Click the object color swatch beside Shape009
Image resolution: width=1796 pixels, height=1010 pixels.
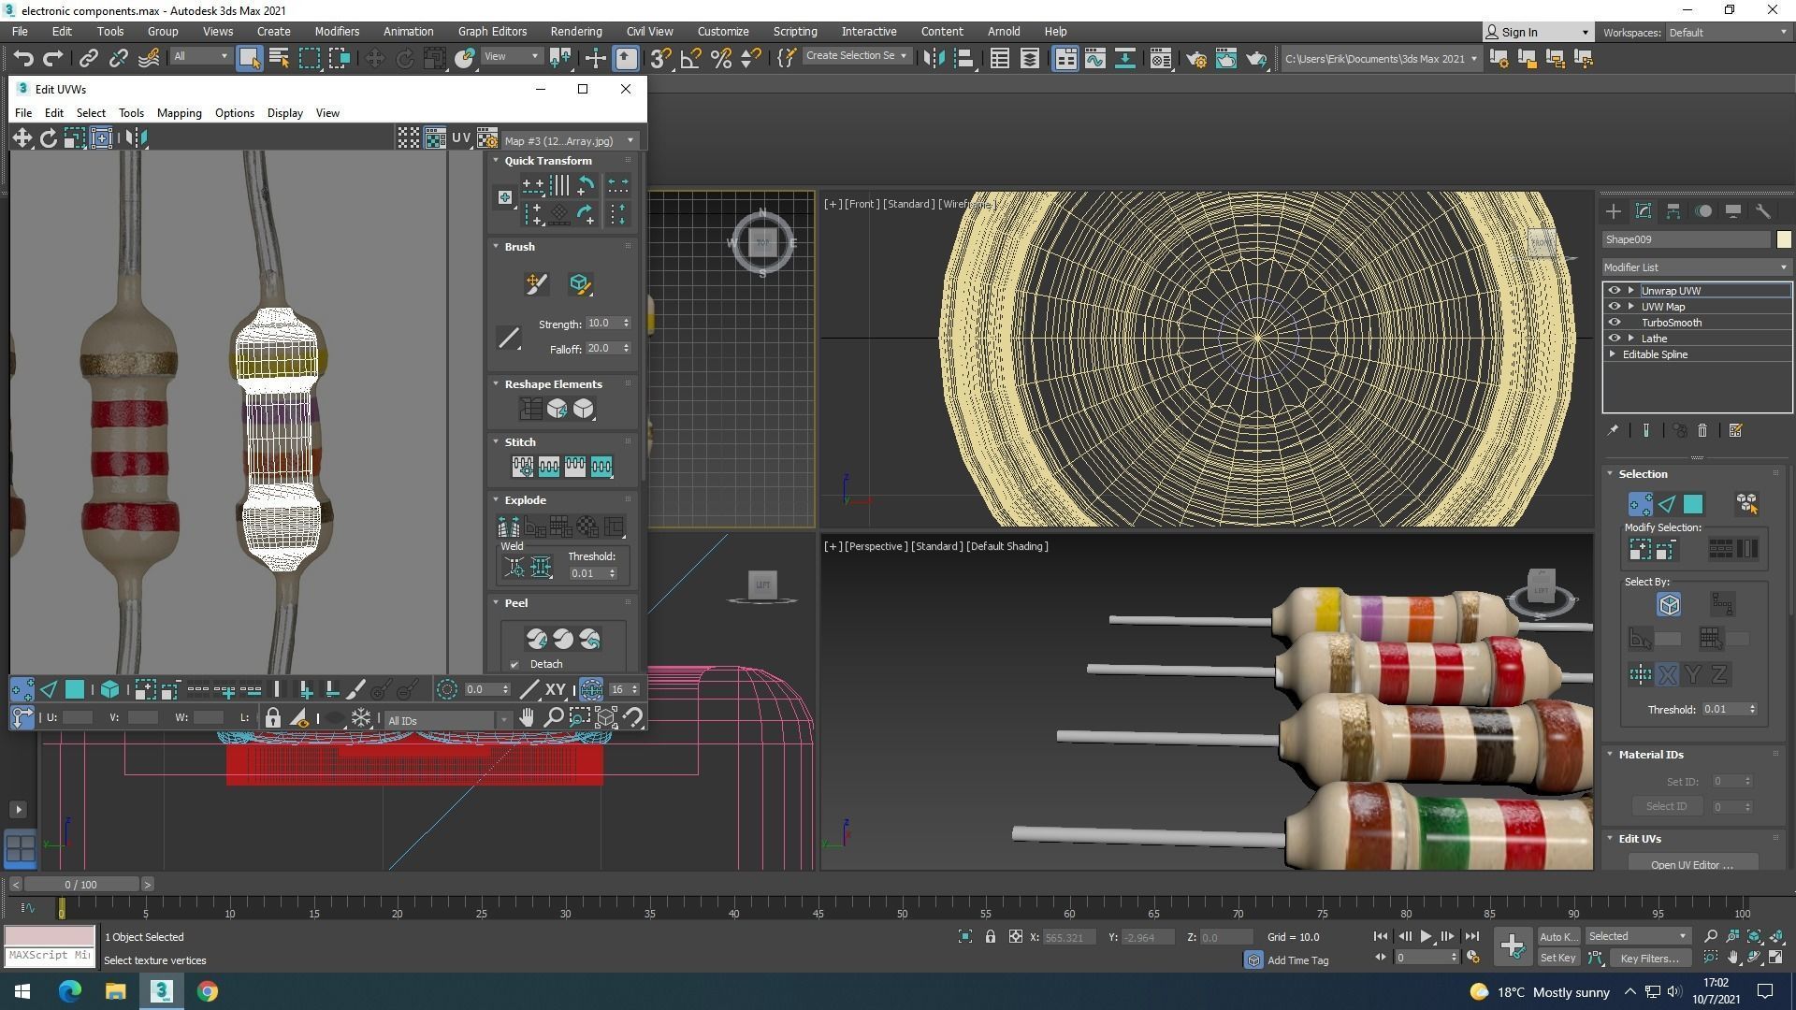(1783, 239)
